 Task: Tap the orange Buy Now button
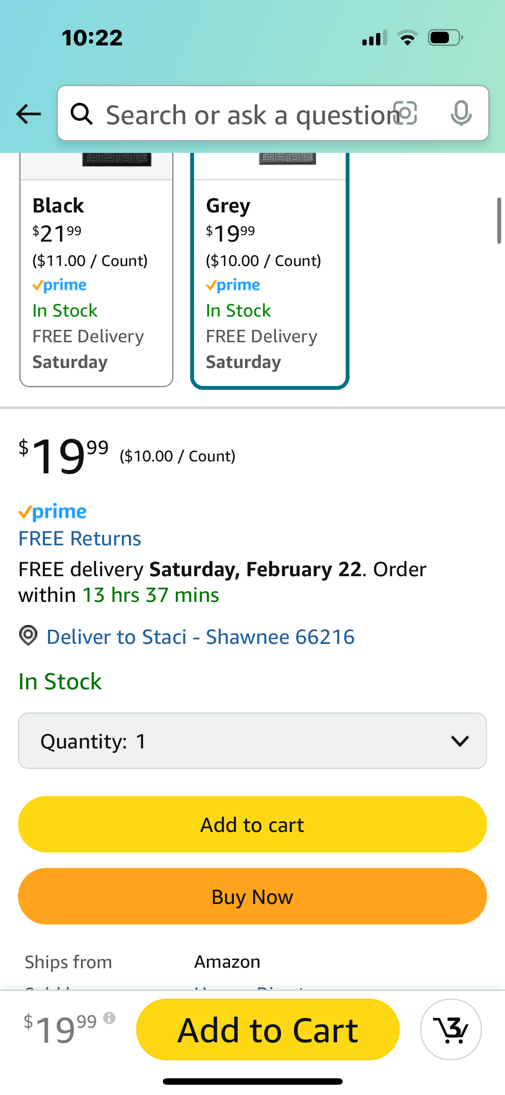tap(252, 896)
